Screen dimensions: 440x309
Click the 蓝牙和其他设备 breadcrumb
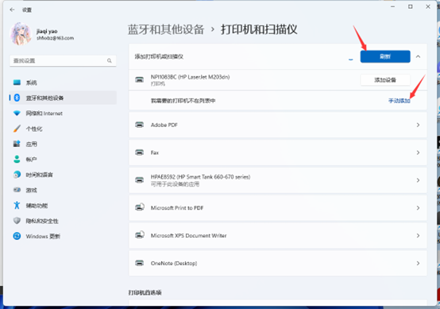click(166, 29)
